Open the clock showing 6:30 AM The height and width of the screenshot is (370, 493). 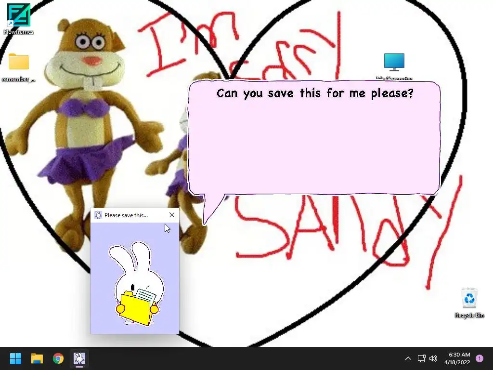click(457, 358)
